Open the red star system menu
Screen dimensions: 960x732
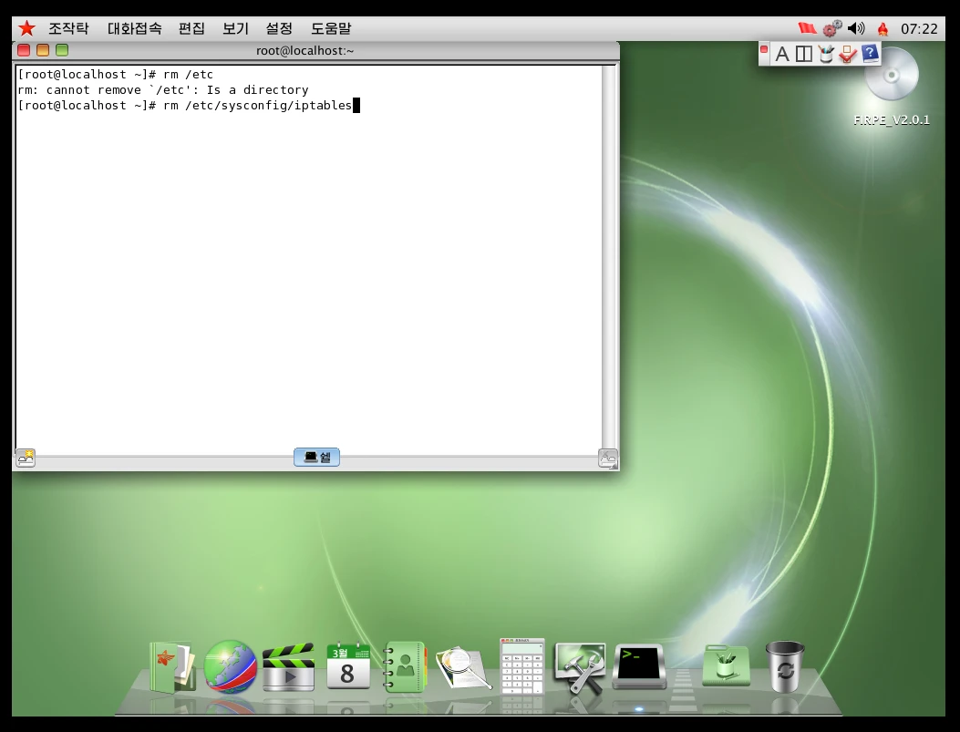point(26,28)
